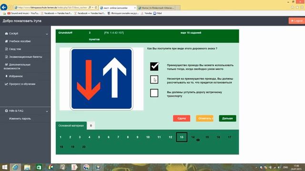Click the volume icon in system tray
305x171 pixels.
(279, 167)
